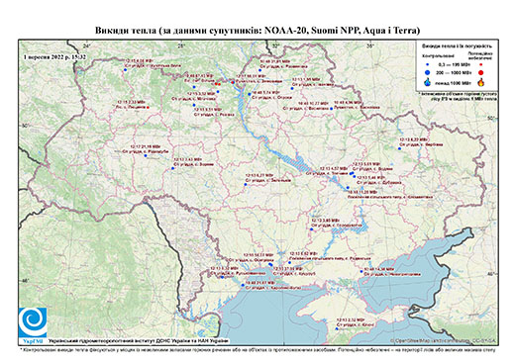Select the large blue circle in legend
The width and height of the screenshot is (515, 364).
pyautogui.click(x=428, y=72)
